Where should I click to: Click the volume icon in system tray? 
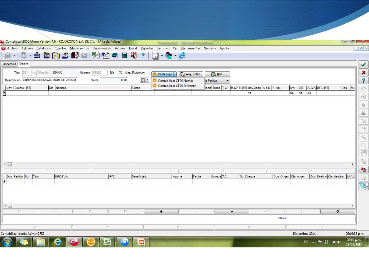click(339, 242)
